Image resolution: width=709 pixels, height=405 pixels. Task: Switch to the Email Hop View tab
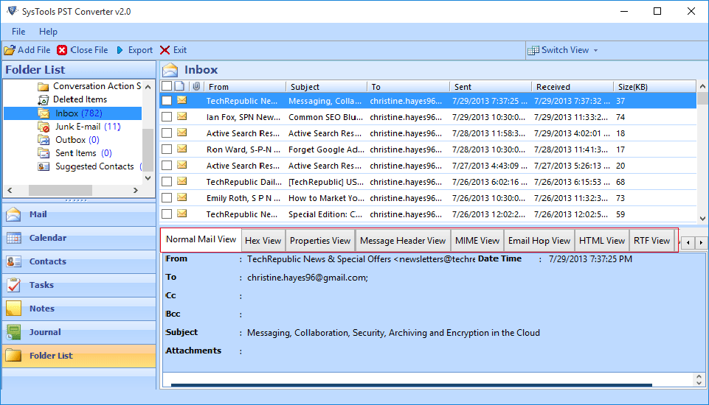[539, 241]
